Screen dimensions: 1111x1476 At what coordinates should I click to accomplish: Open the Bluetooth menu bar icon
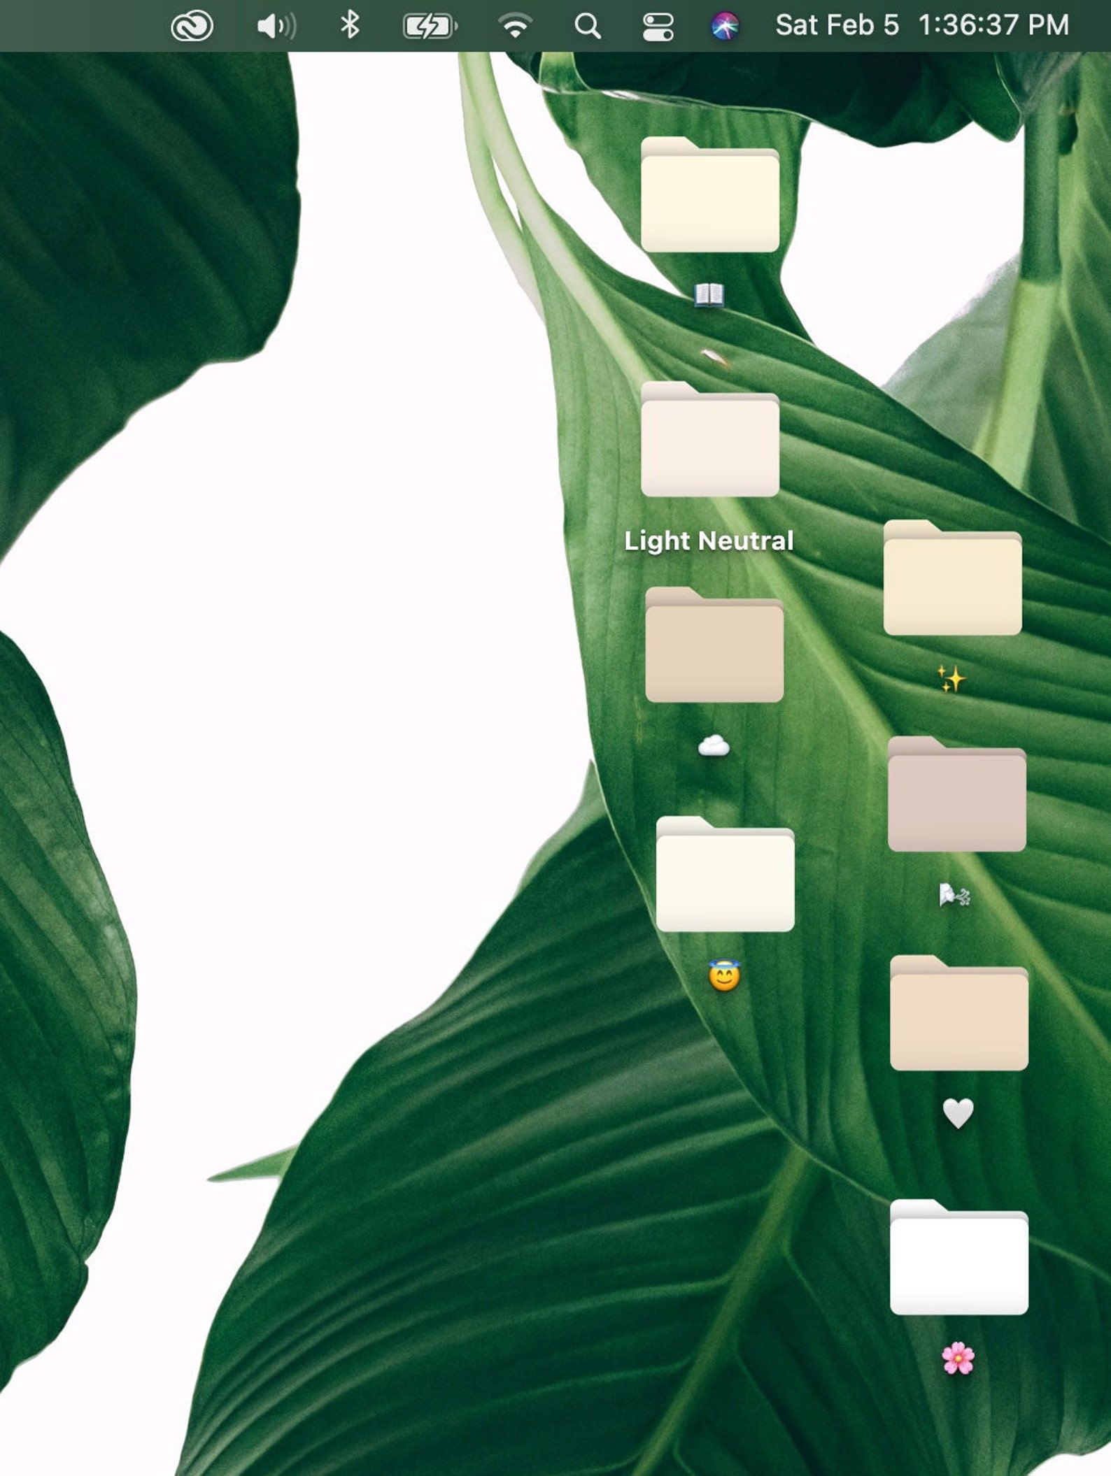[350, 26]
